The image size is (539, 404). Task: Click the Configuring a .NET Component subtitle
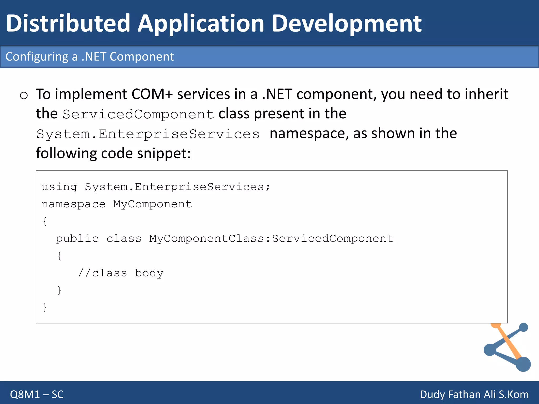click(89, 57)
